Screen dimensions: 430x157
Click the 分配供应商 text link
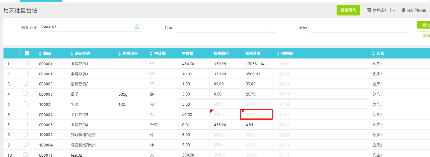(416, 10)
